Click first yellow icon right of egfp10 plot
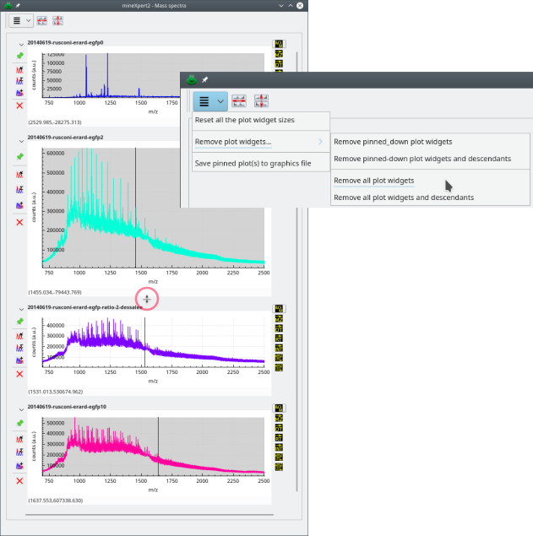Image resolution: width=533 pixels, height=536 pixels. tap(280, 408)
